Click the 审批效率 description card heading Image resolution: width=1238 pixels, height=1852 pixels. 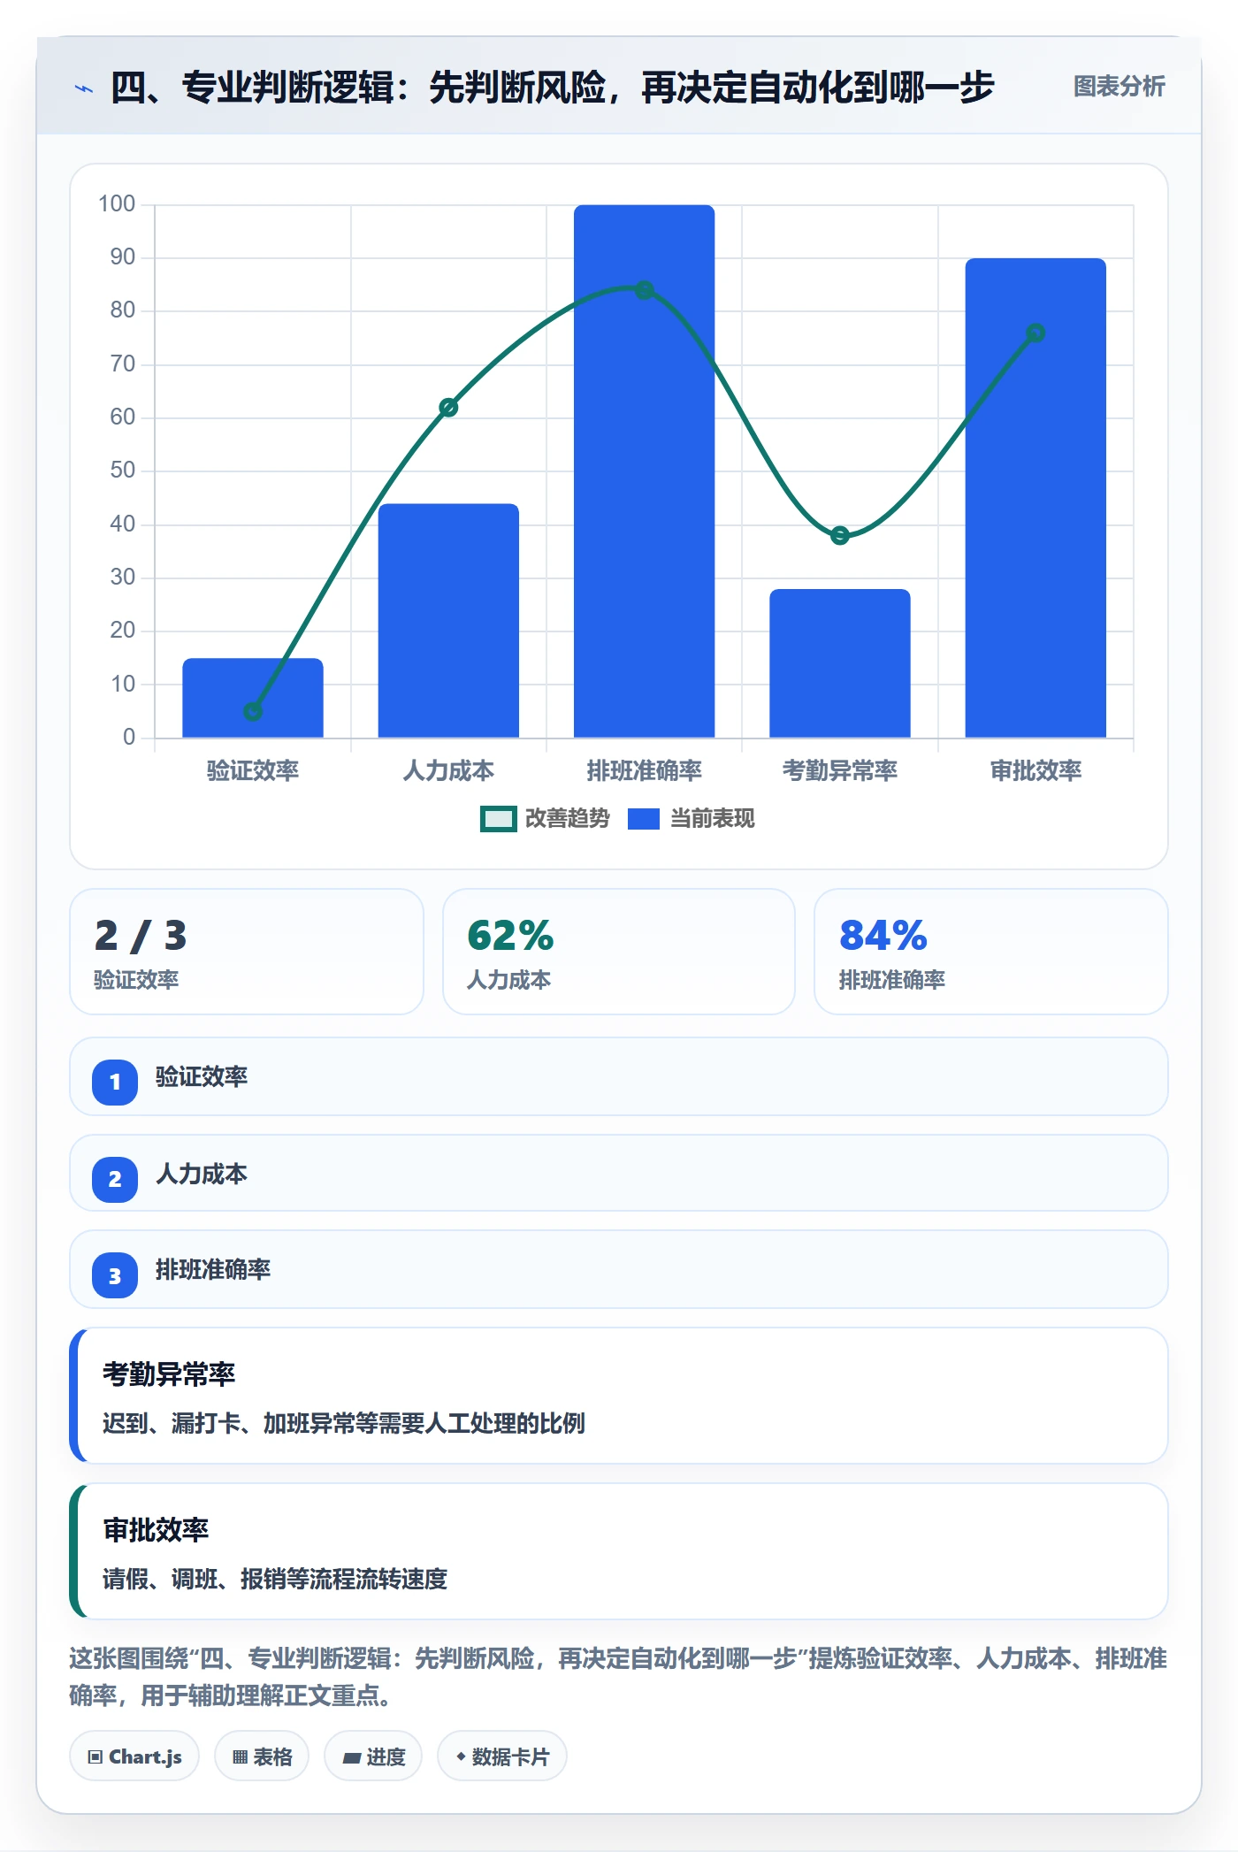tap(156, 1530)
